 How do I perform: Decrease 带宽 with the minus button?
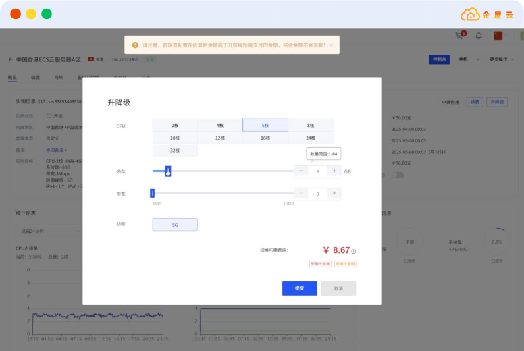tap(302, 194)
